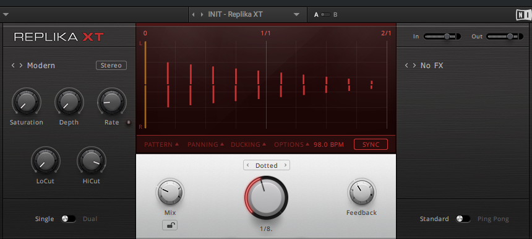Viewport: 532px width, 239px height.
Task: Go to previous delay mode before Modern
Action: click(x=13, y=65)
